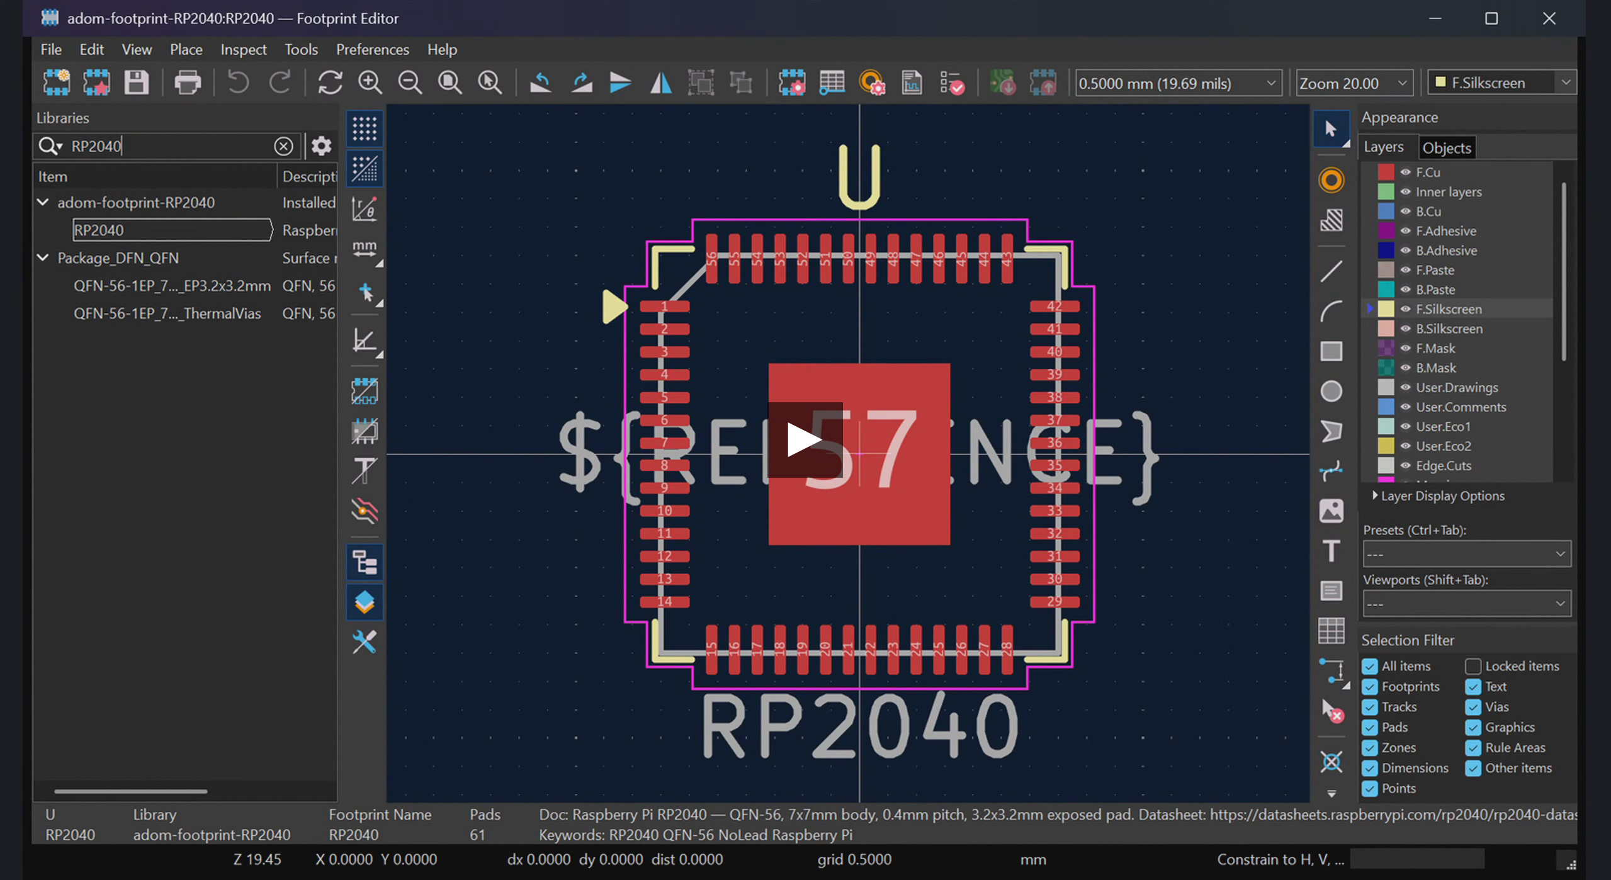
Task: Hide the F.Silkscreen layer eye
Action: point(1405,309)
